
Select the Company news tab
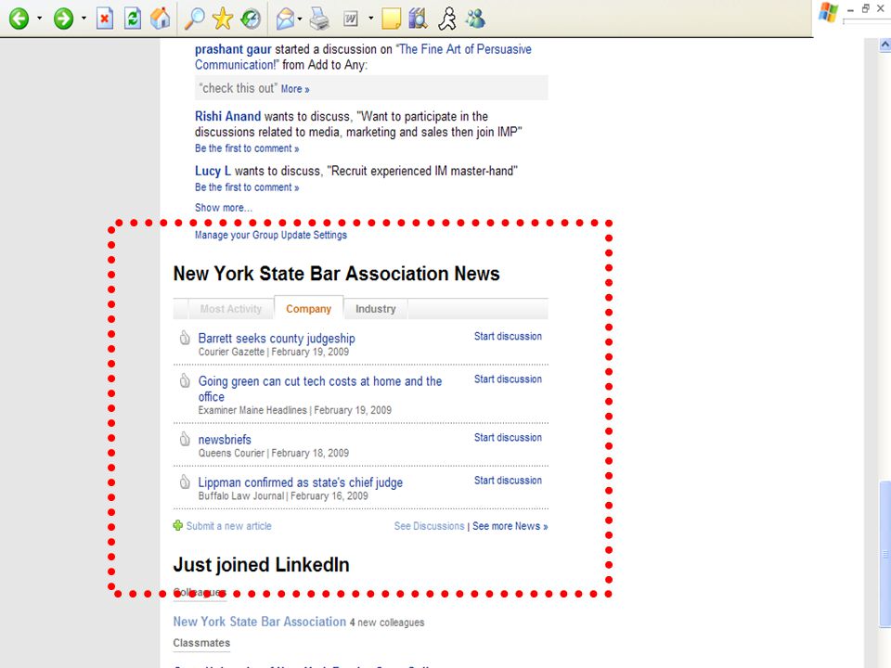click(308, 308)
